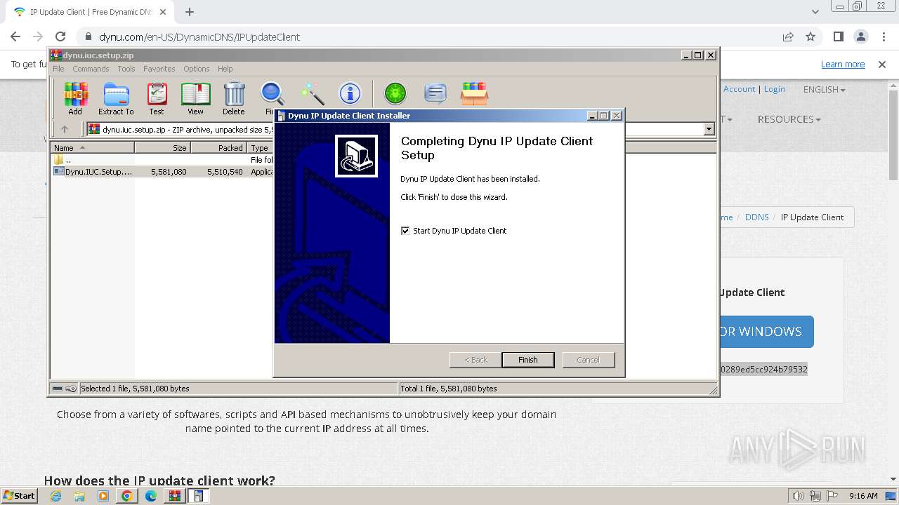Open Chrome profile avatar
Screen dimensions: 899x505
(861, 36)
